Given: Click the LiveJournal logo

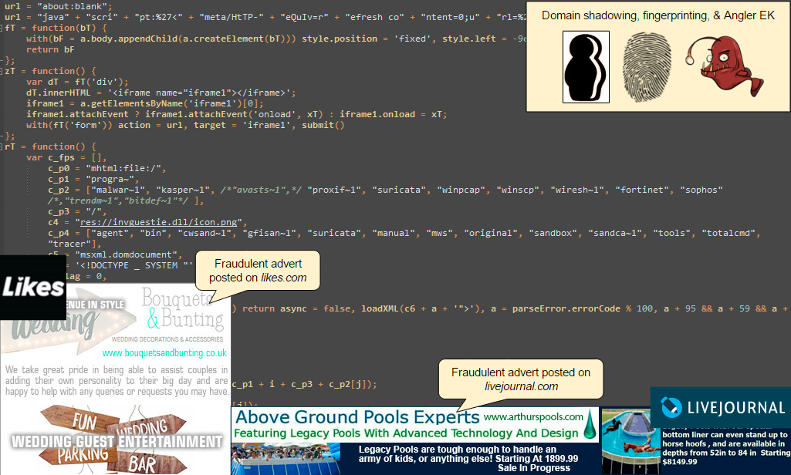Looking at the screenshot, I should coord(722,407).
